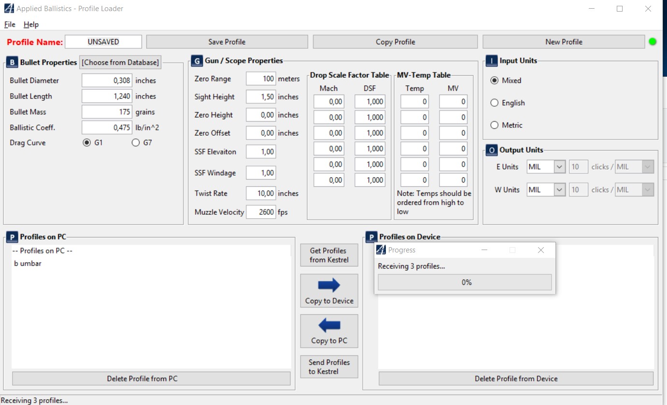Choose a bullet from the database

coord(120,62)
